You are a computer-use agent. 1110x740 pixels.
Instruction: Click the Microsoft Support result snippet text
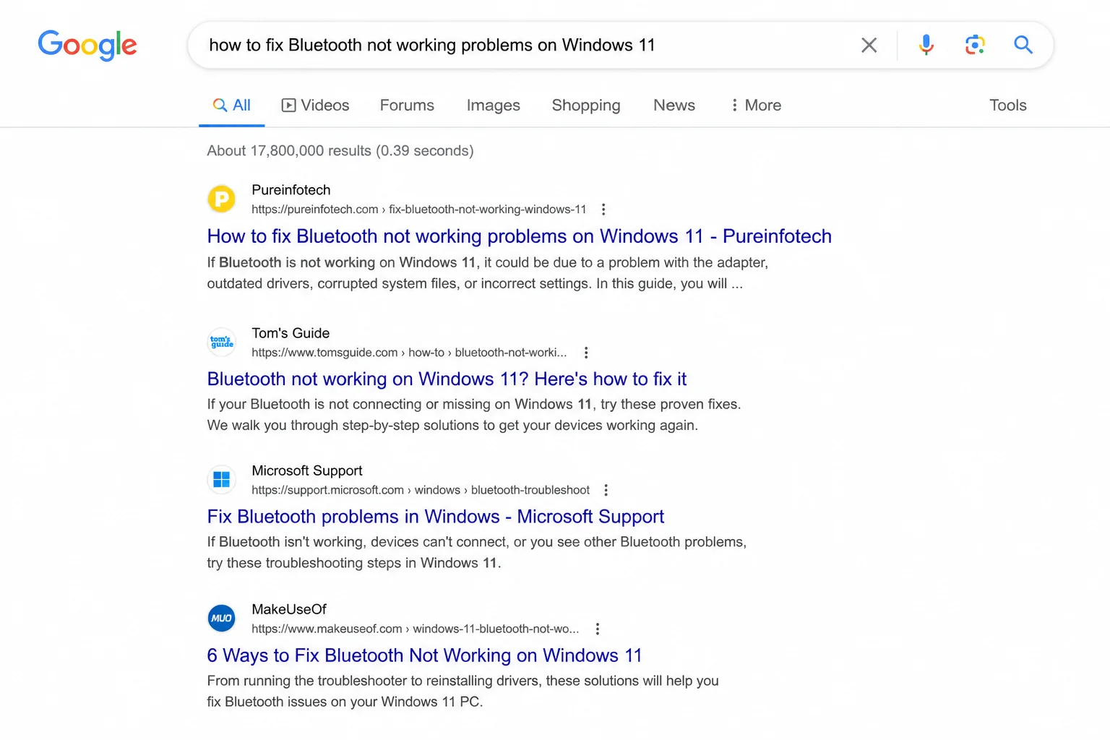pos(477,552)
